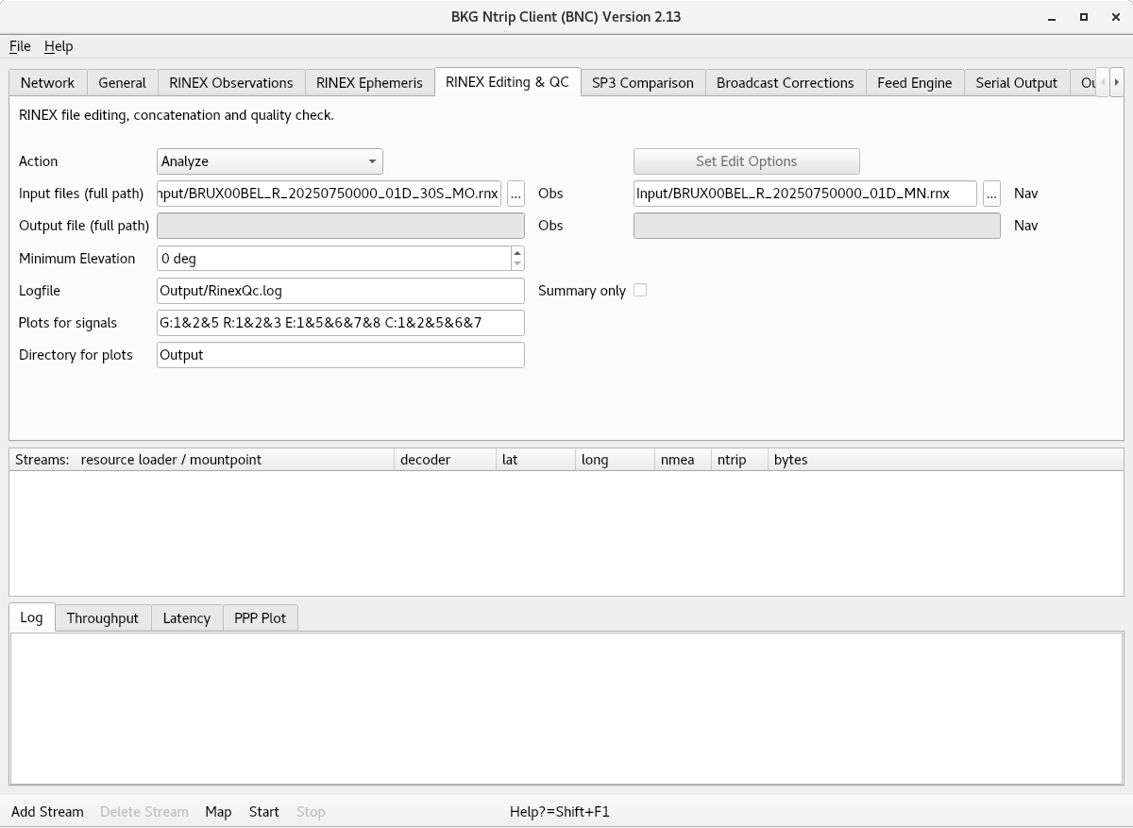Select the Throughput tab
The width and height of the screenshot is (1133, 828).
tap(103, 618)
